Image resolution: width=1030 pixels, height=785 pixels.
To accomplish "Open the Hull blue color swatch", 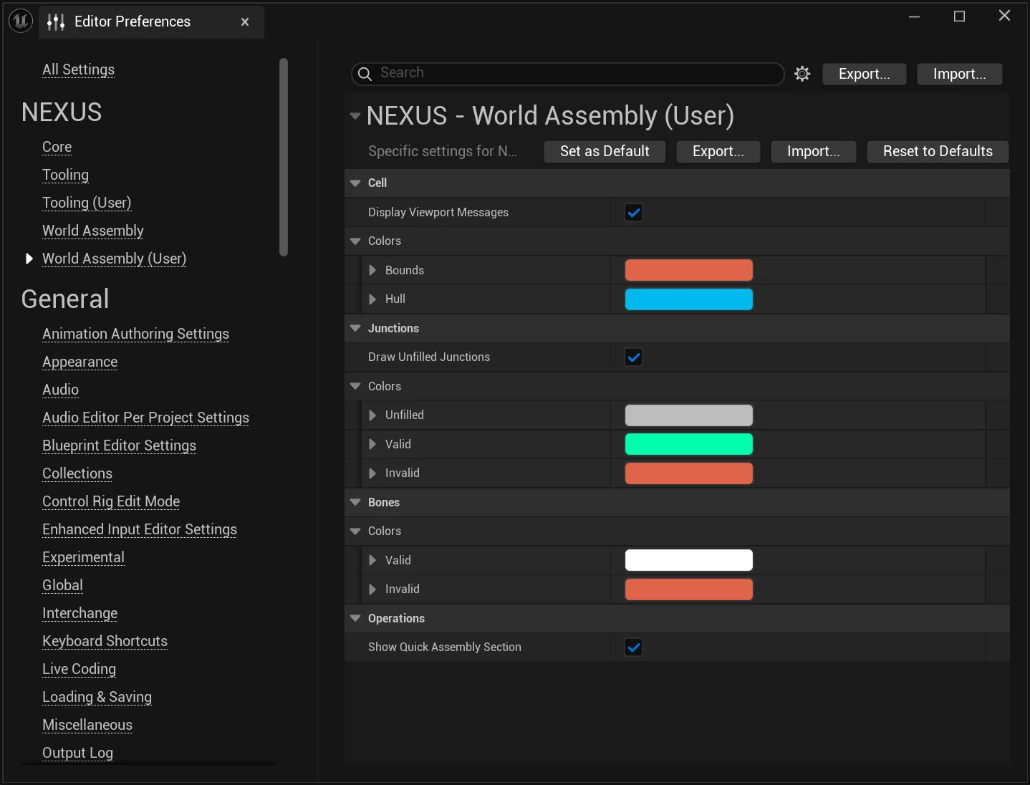I will 689,299.
